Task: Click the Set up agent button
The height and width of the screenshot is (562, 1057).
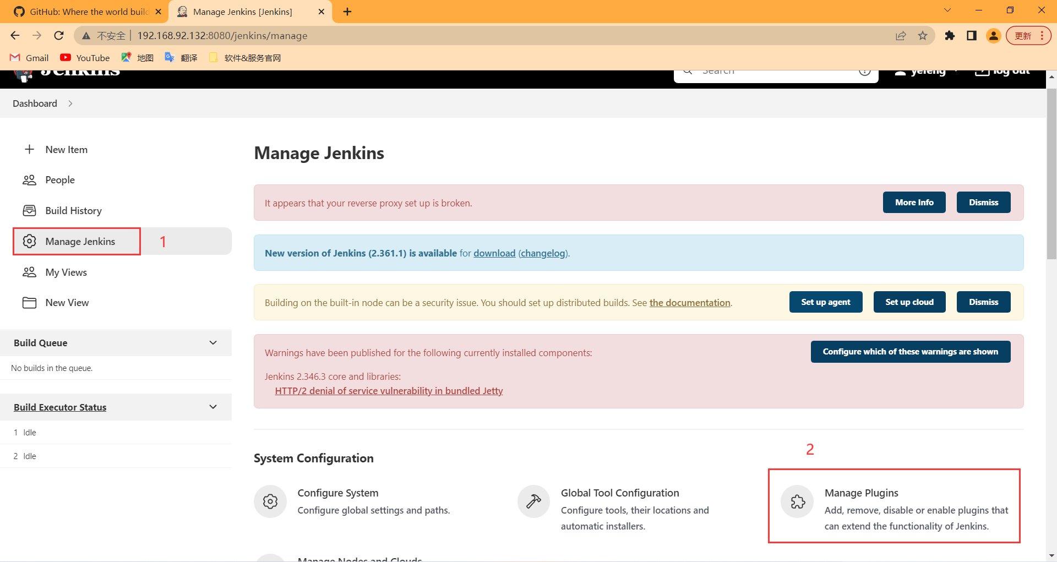Action: [826, 302]
